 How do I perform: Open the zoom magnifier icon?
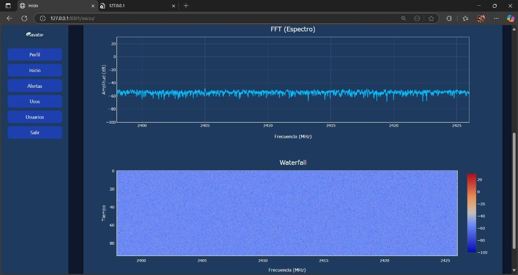[403, 18]
